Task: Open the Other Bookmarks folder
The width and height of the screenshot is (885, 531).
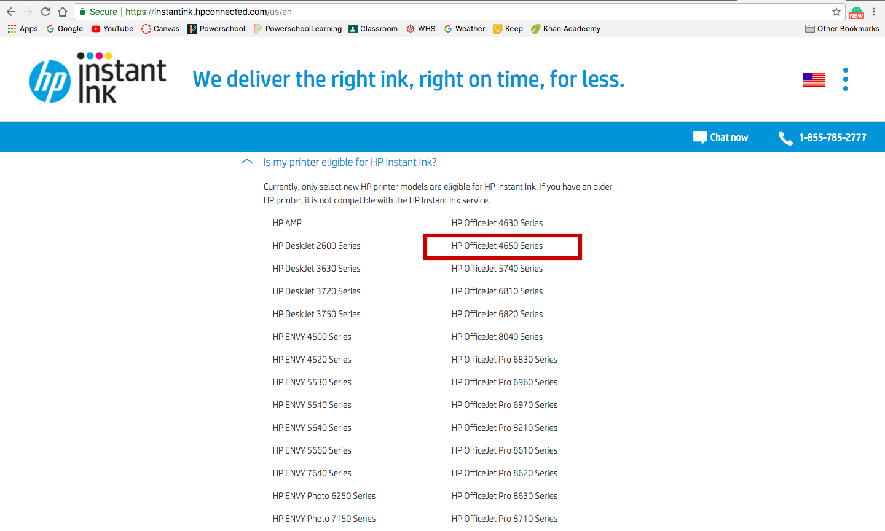Action: (x=842, y=29)
